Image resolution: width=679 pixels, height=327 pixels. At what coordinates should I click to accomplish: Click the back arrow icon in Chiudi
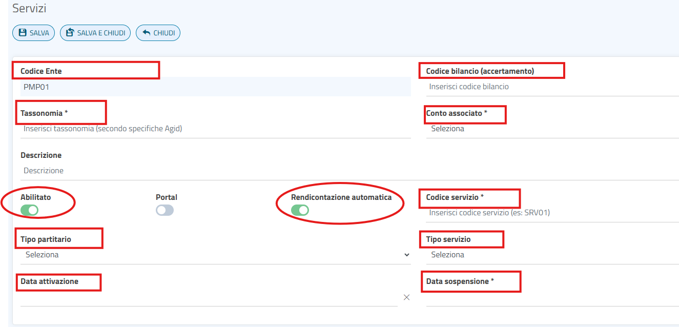[x=146, y=33]
